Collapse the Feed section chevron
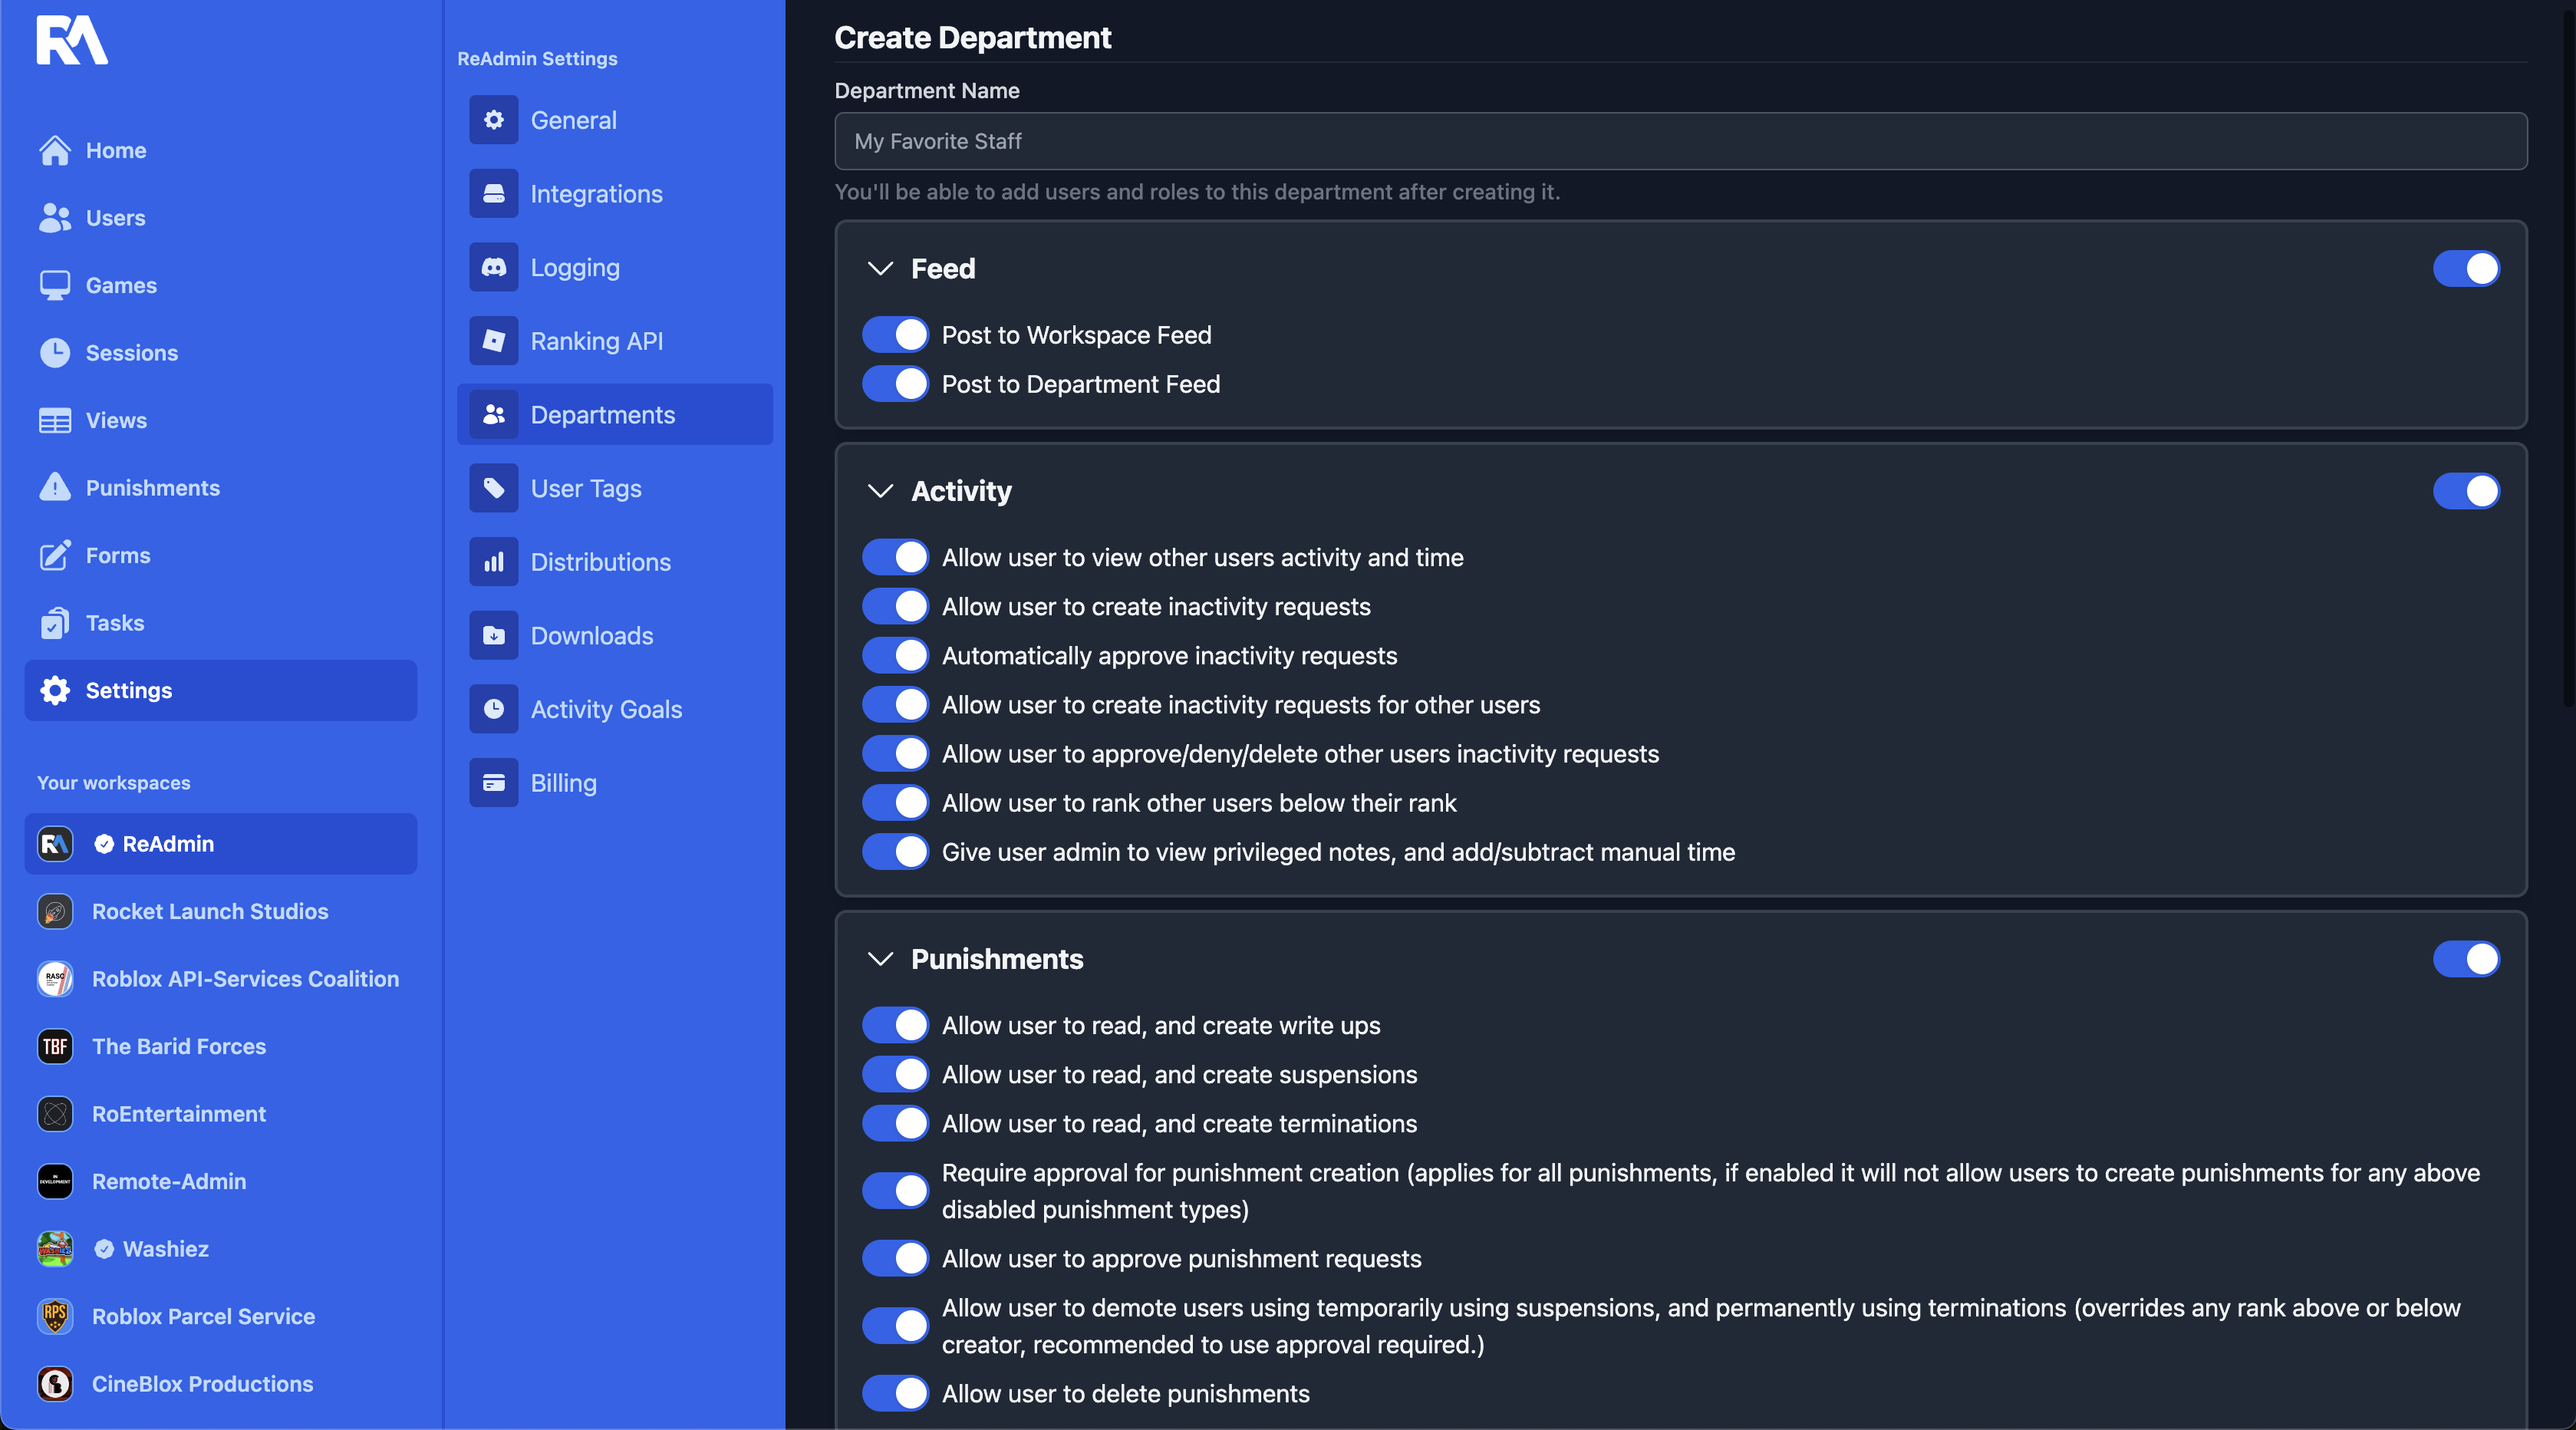 (880, 268)
